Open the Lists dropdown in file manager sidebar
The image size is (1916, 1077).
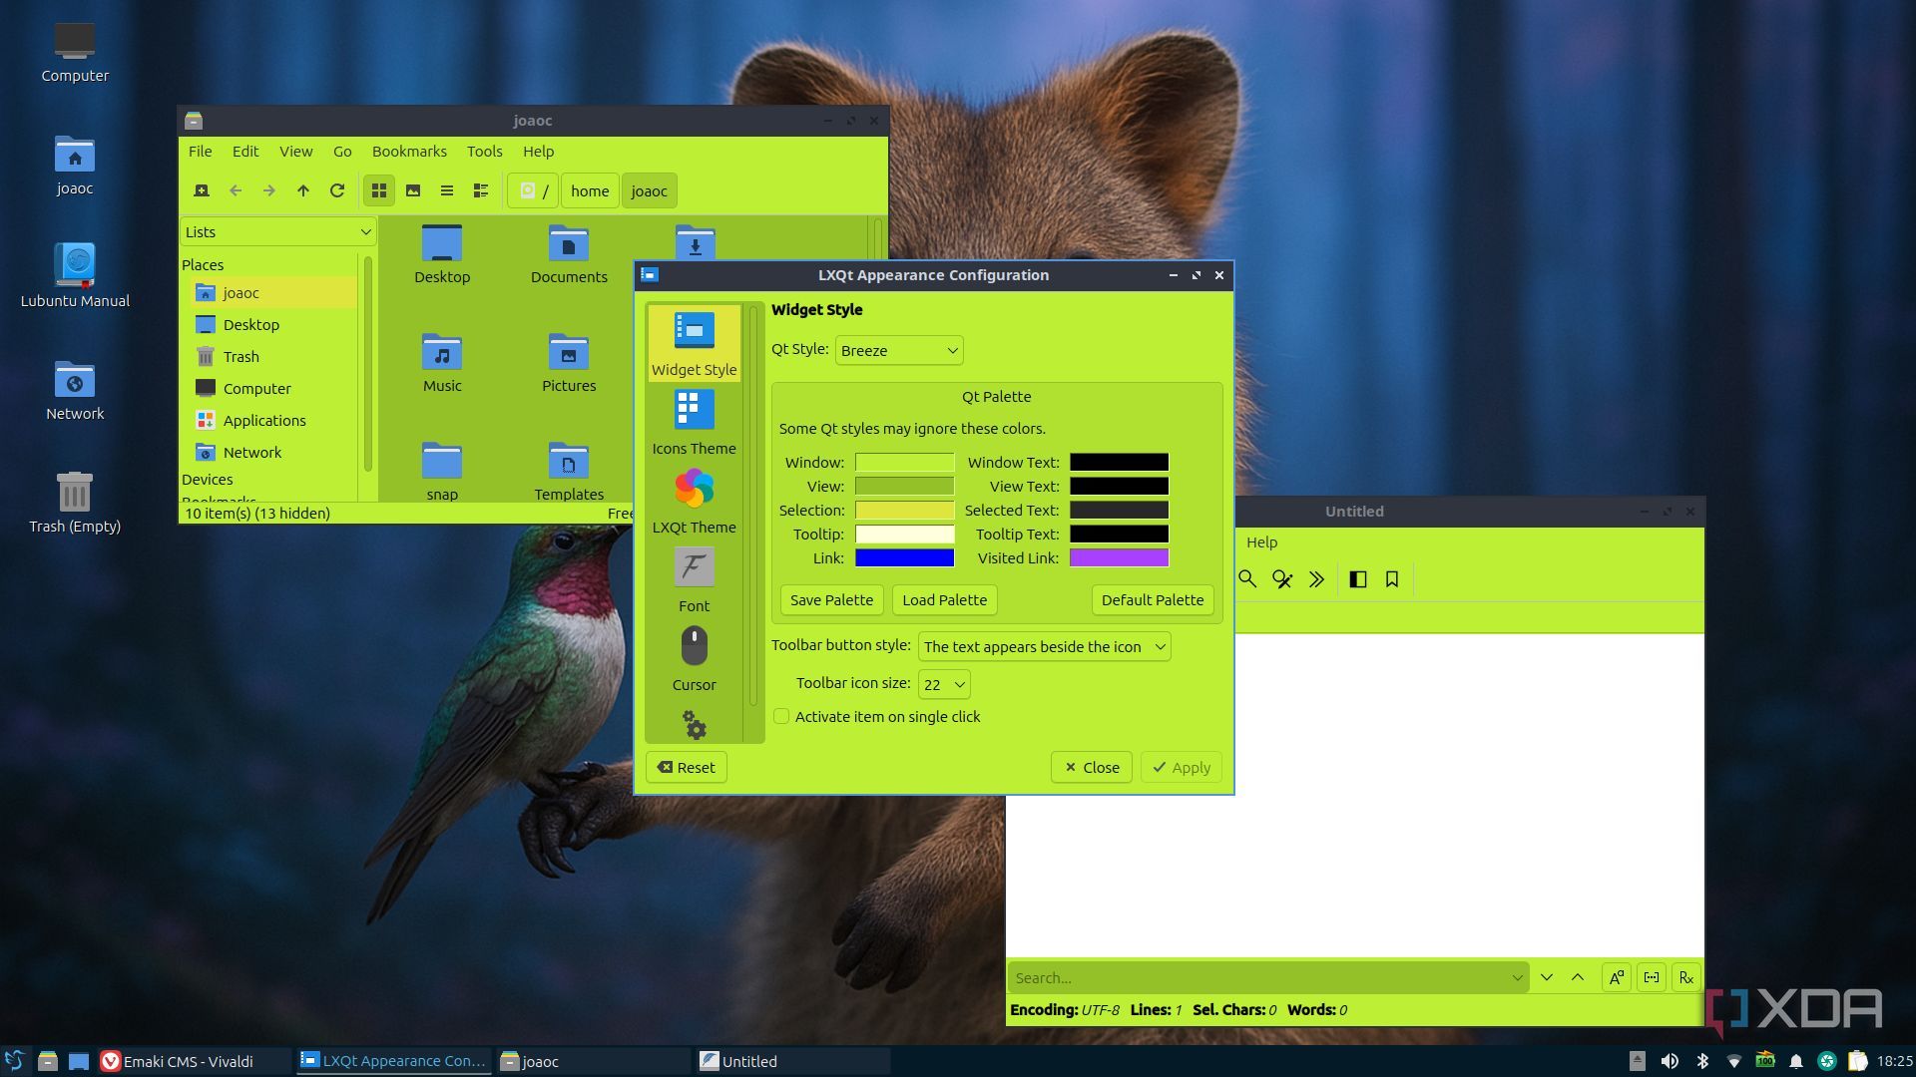pos(278,231)
